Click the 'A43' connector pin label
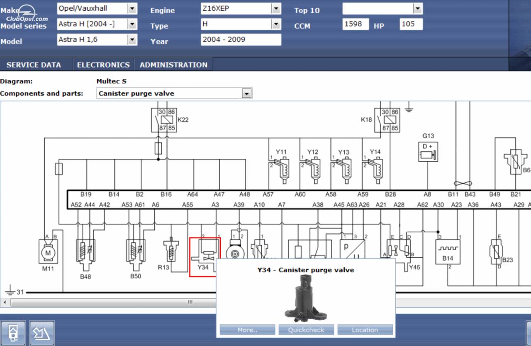 pos(496,204)
